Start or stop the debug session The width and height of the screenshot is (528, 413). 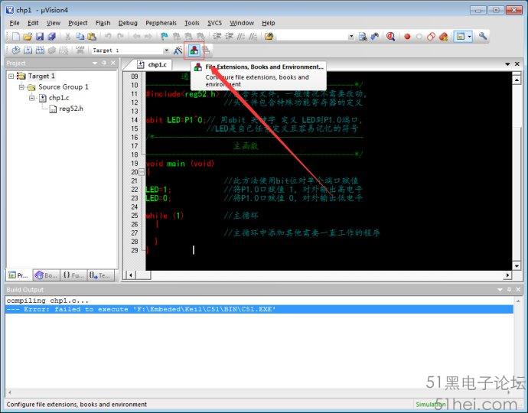point(390,37)
